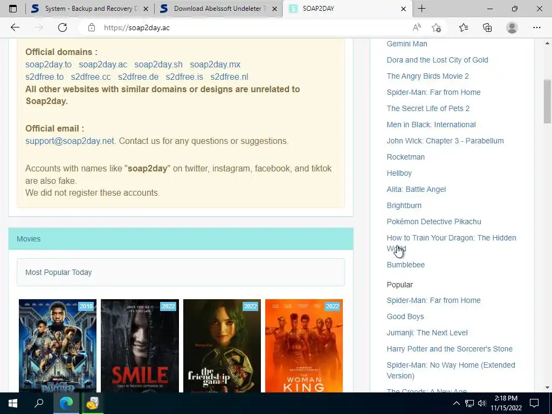The height and width of the screenshot is (414, 552).
Task: Reload the page with the refresh icon
Action: 63,27
